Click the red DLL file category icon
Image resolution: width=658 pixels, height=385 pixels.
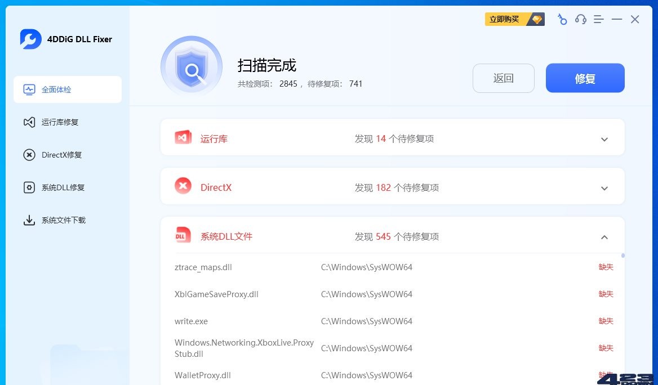click(x=183, y=235)
